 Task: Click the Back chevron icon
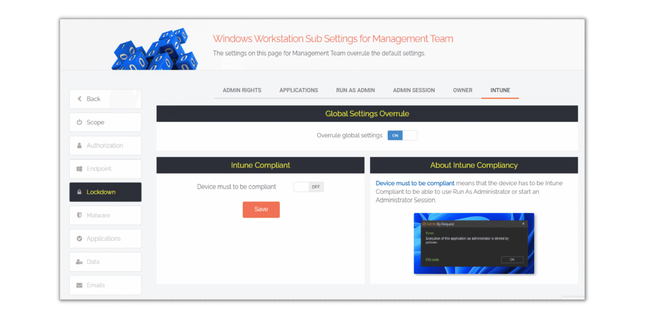(80, 99)
